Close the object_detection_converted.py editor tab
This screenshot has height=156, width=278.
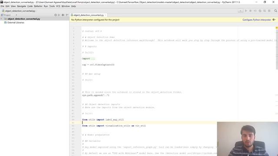(x=106, y=15)
